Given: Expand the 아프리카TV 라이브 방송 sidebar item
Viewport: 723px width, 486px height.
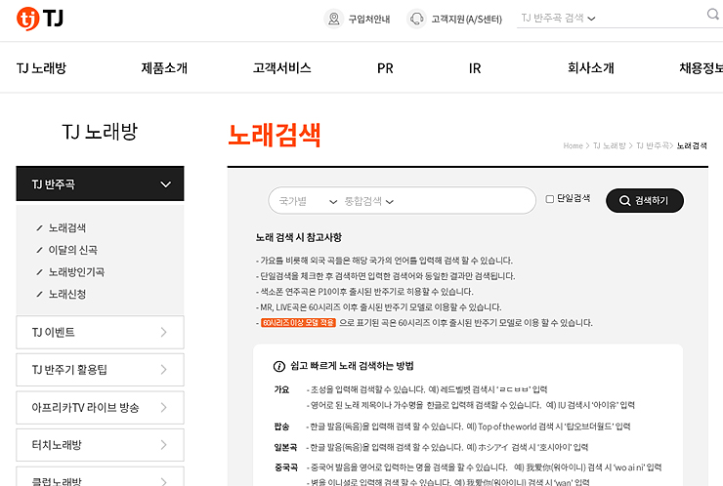Looking at the screenshot, I should coord(100,408).
